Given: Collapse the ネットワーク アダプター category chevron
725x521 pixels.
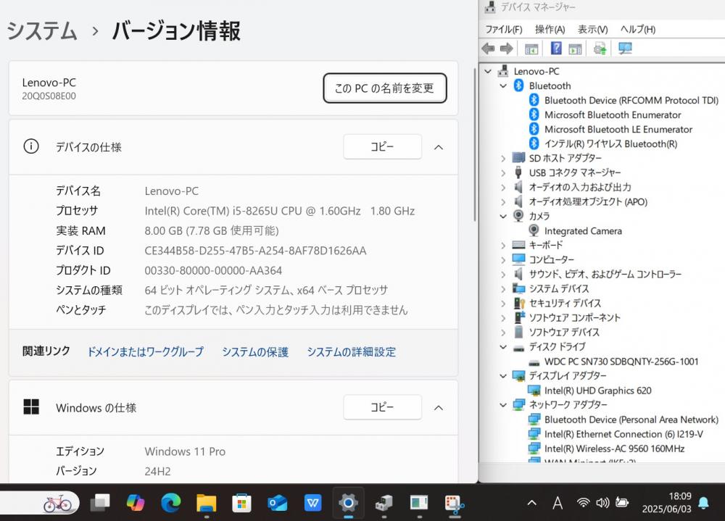Looking at the screenshot, I should point(504,405).
